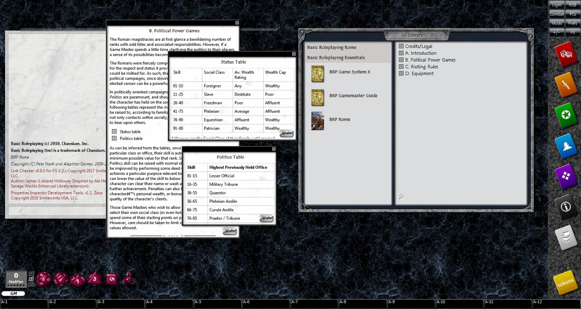Click the purple tiles sidebar icon
Image resolution: width=581 pixels, height=309 pixels.
click(x=567, y=176)
